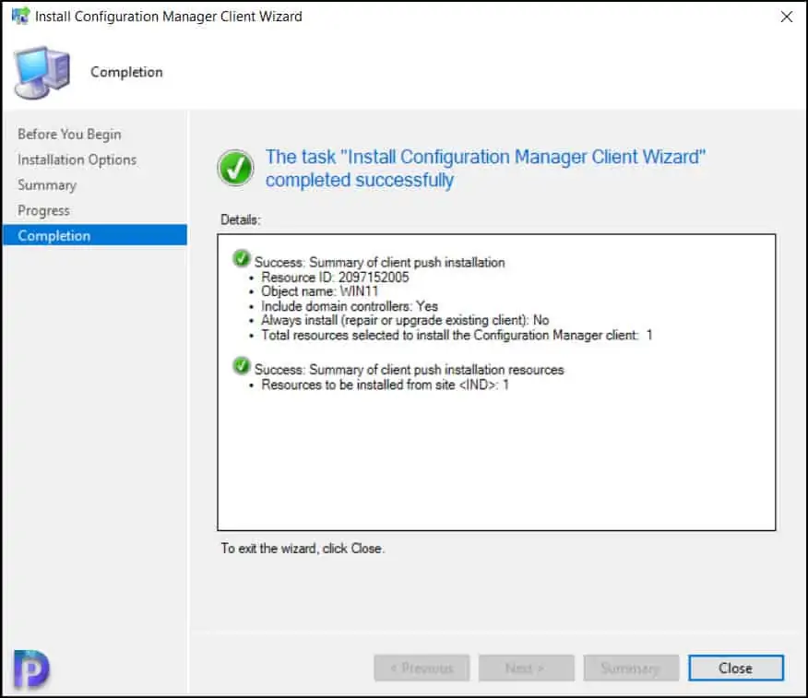Click the blue P watermark logo

[31, 668]
